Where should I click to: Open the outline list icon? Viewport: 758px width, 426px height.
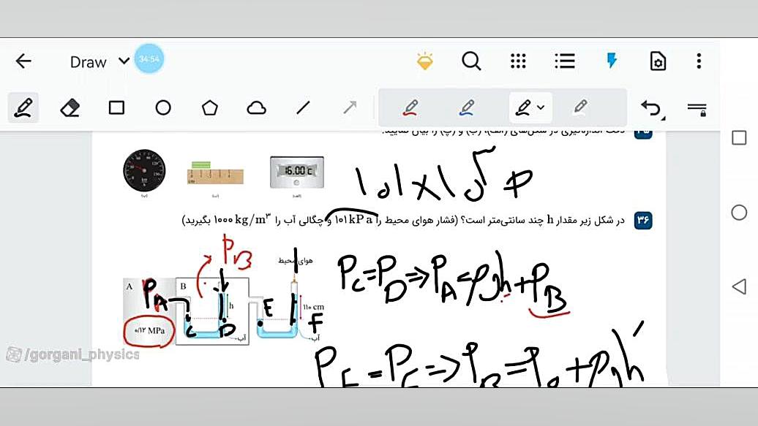pyautogui.click(x=565, y=61)
